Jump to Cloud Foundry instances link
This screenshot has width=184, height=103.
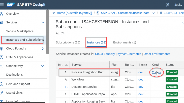[105, 54]
